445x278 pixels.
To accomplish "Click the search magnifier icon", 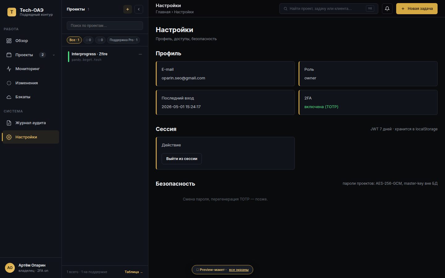I will [286, 9].
